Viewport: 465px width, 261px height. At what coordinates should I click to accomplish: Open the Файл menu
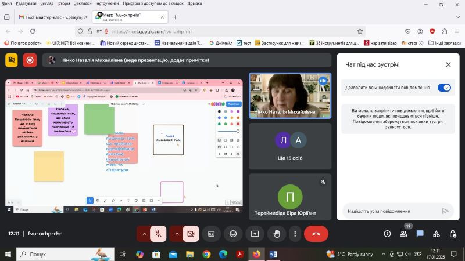[7, 3]
